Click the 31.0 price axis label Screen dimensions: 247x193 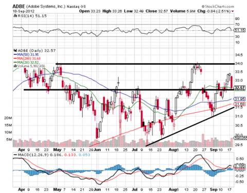(x=239, y=117)
